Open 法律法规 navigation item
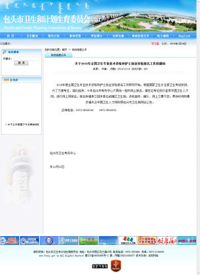The height and width of the screenshot is (275, 200). [118, 36]
